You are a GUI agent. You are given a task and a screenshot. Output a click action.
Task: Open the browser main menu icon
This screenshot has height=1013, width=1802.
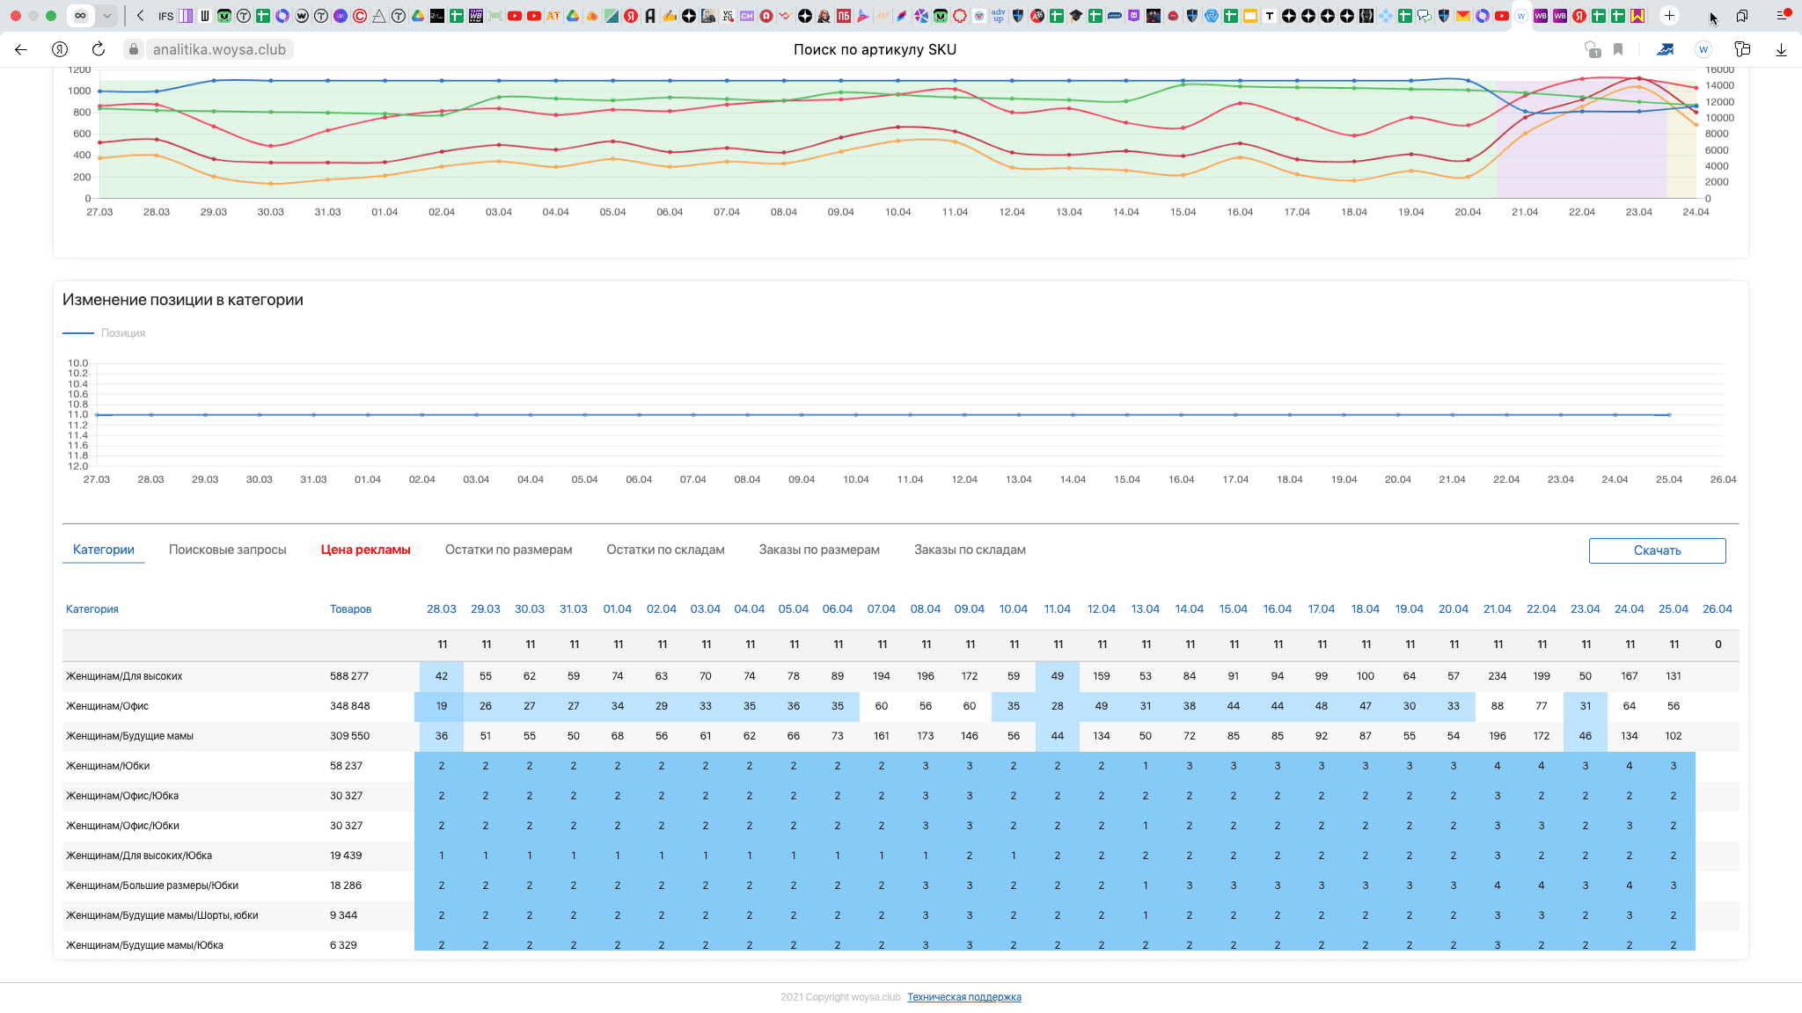[x=1784, y=16]
